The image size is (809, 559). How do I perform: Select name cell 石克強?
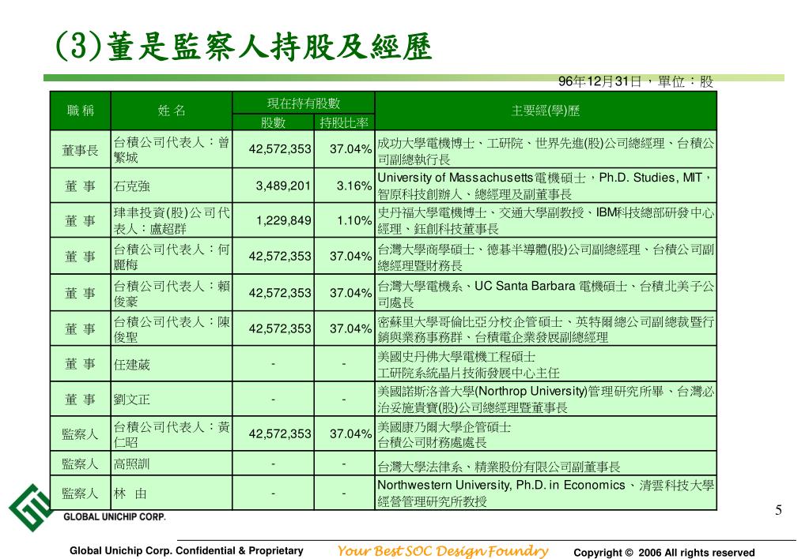(x=172, y=186)
